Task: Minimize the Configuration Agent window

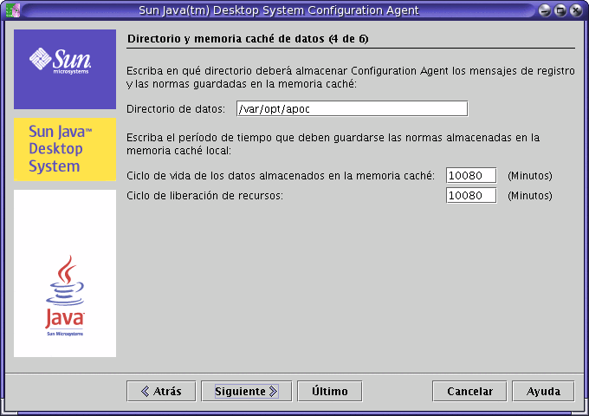Action: 544,10
